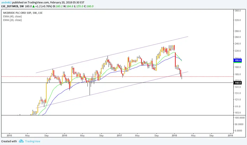The width and height of the screenshot is (247, 145).
Task: Open the andmk2 author link
Action: [x=6, y=3]
